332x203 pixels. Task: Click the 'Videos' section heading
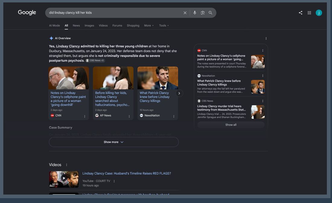pos(55,165)
